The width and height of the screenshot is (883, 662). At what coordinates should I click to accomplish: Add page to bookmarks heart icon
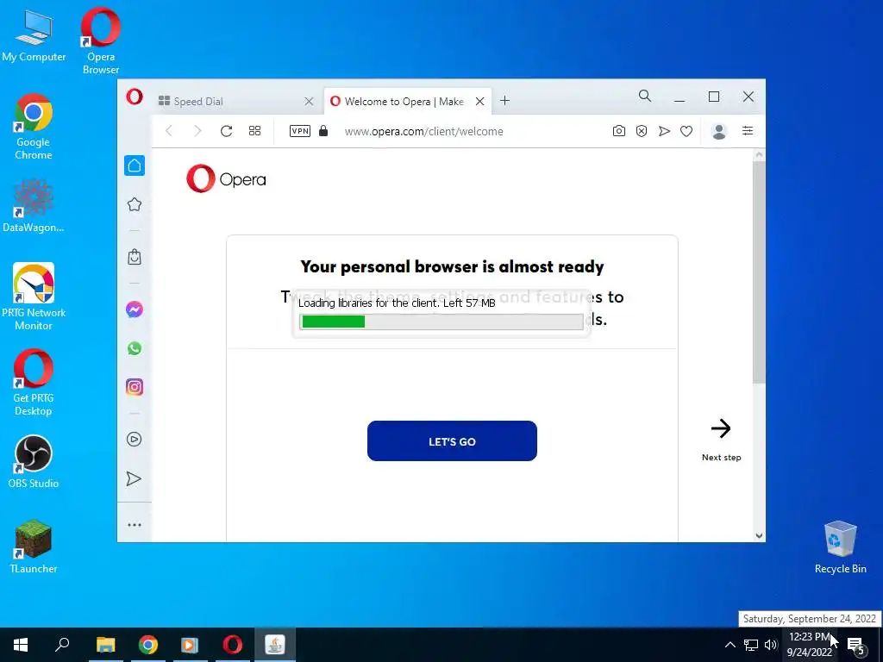686,131
